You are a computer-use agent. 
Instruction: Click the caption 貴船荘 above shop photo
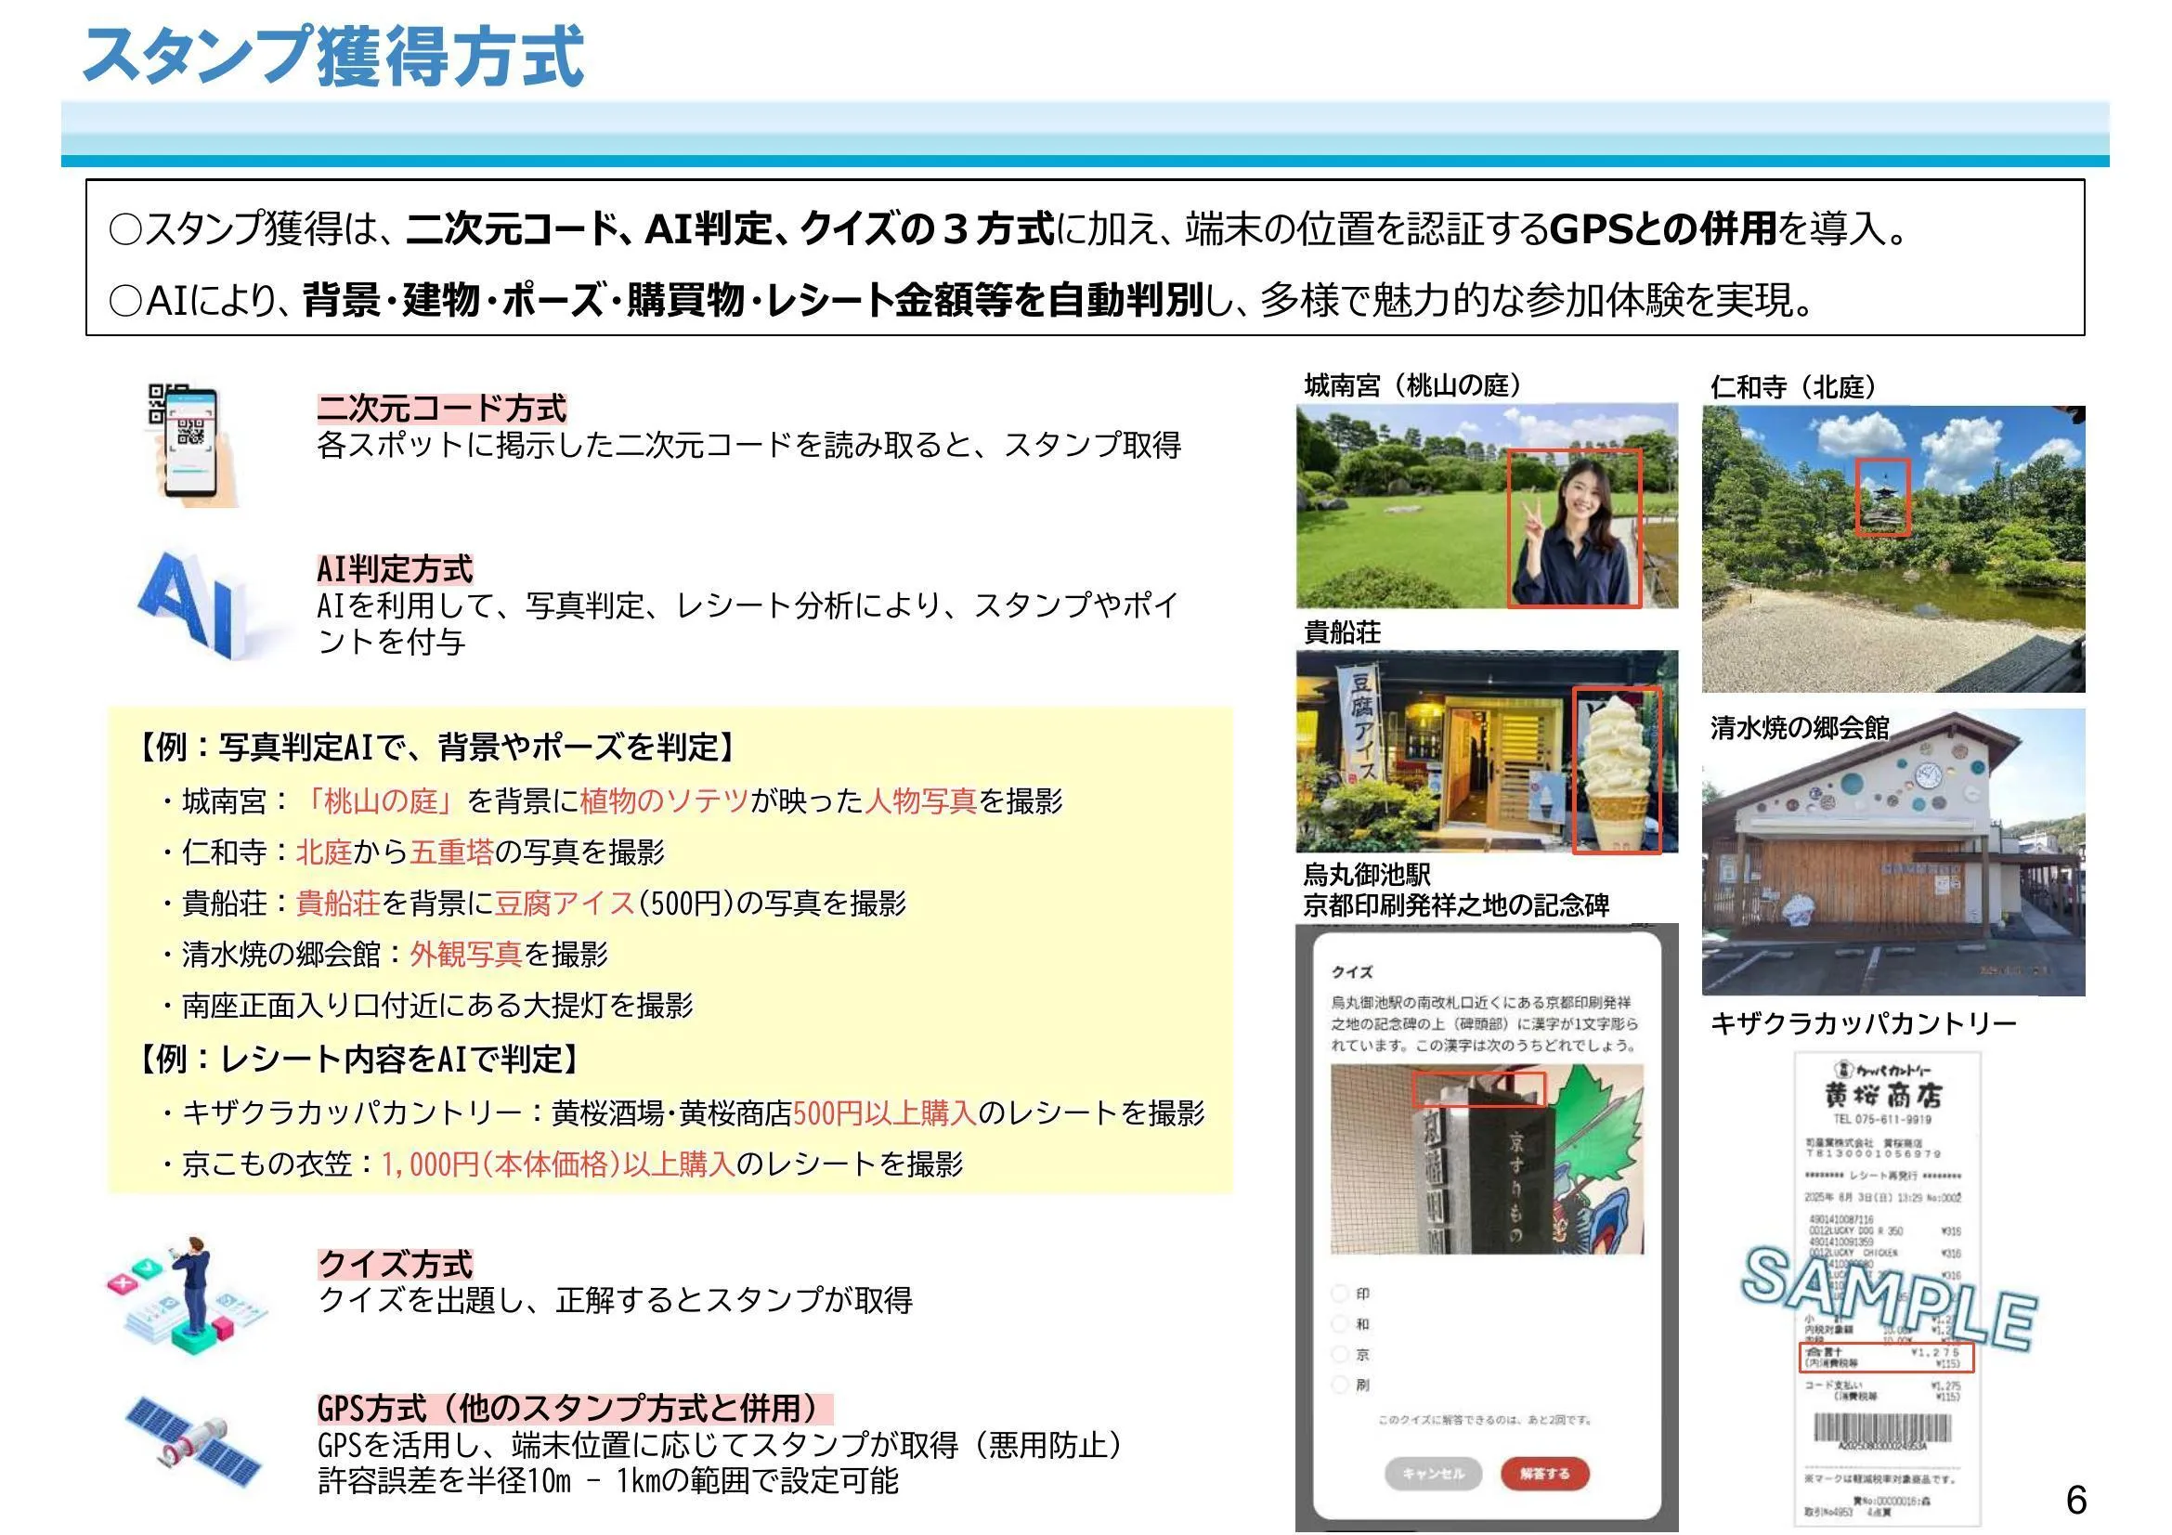(1342, 631)
